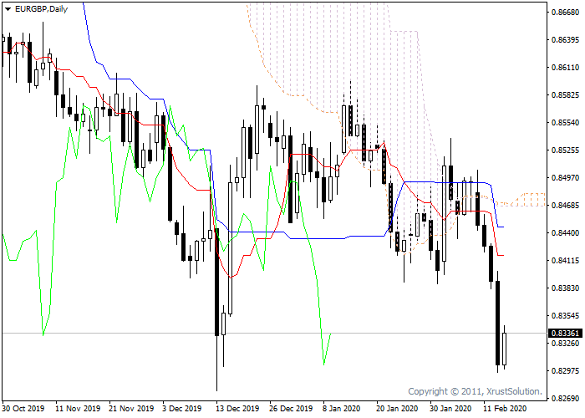585x418 pixels.
Task: Click the 0.82975 price axis label
Action: point(566,371)
